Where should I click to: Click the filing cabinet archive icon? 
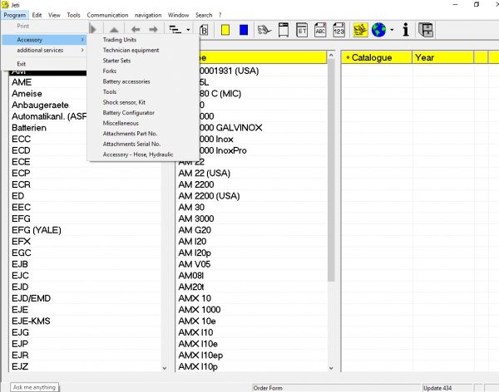[426, 30]
